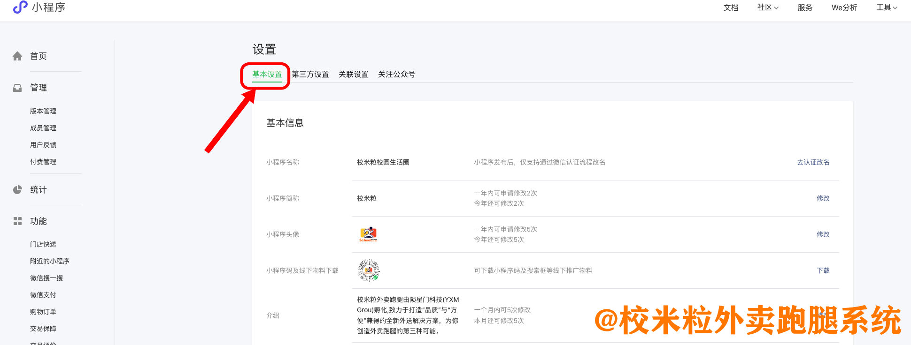Click the 介绍 description paragraph
This screenshot has width=911, height=345.
(408, 315)
